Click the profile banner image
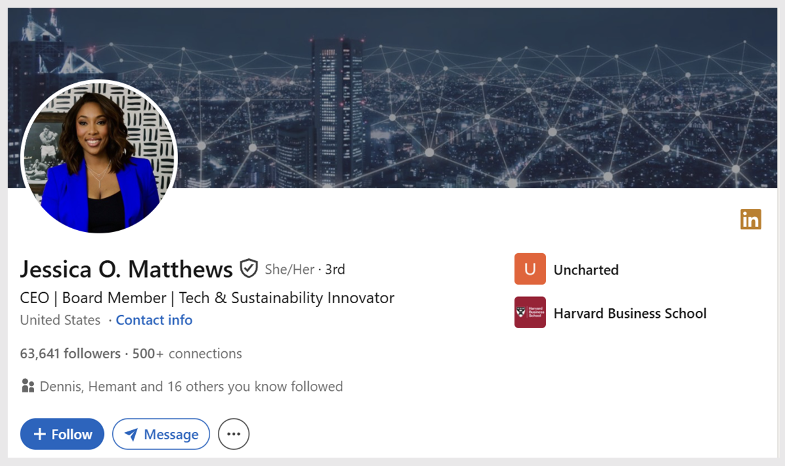The width and height of the screenshot is (785, 466). pos(449,96)
